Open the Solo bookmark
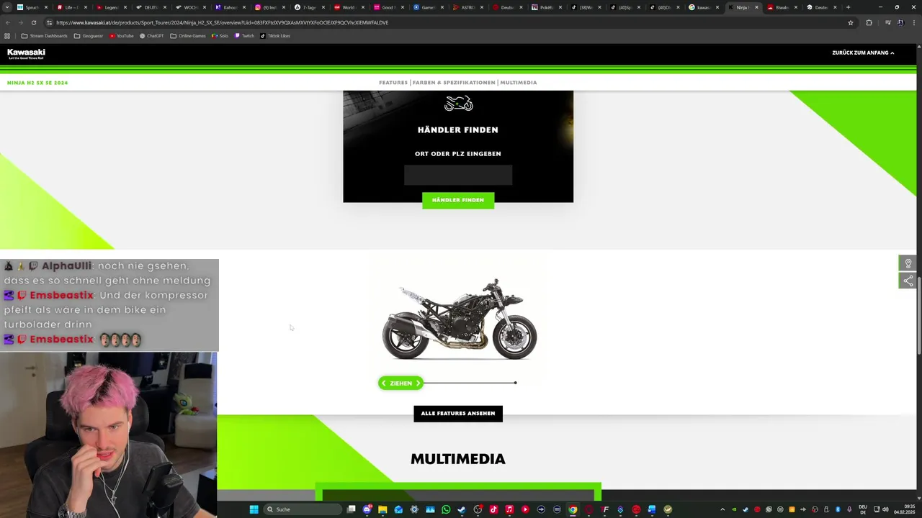Screen dimensions: 922x518 coord(220,36)
